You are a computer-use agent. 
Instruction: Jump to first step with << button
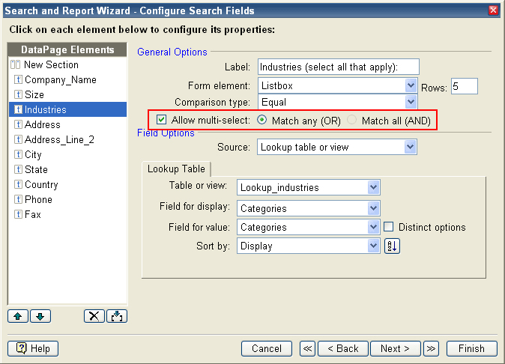click(308, 348)
